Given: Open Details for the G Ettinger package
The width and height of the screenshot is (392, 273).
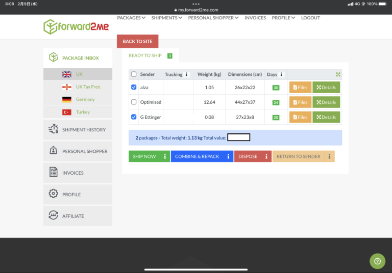Looking at the screenshot, I should (x=326, y=117).
